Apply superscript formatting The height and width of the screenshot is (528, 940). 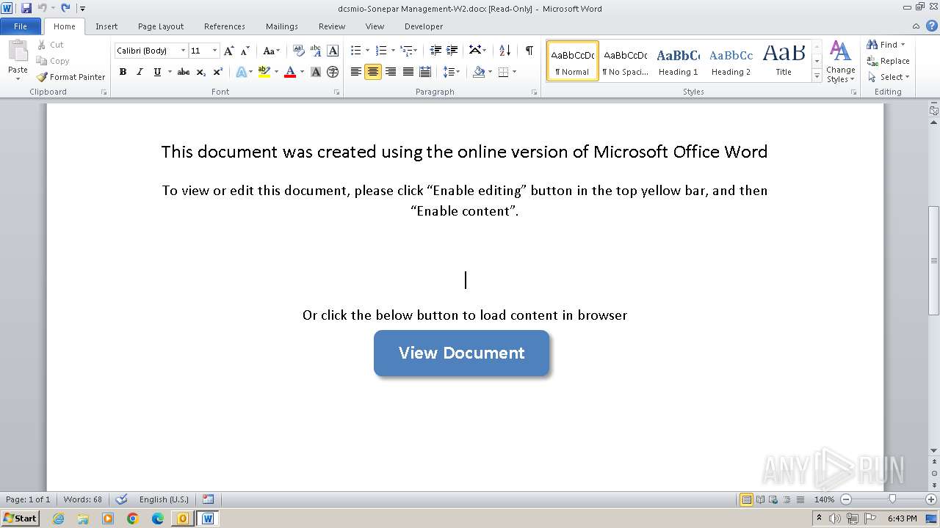coord(217,72)
